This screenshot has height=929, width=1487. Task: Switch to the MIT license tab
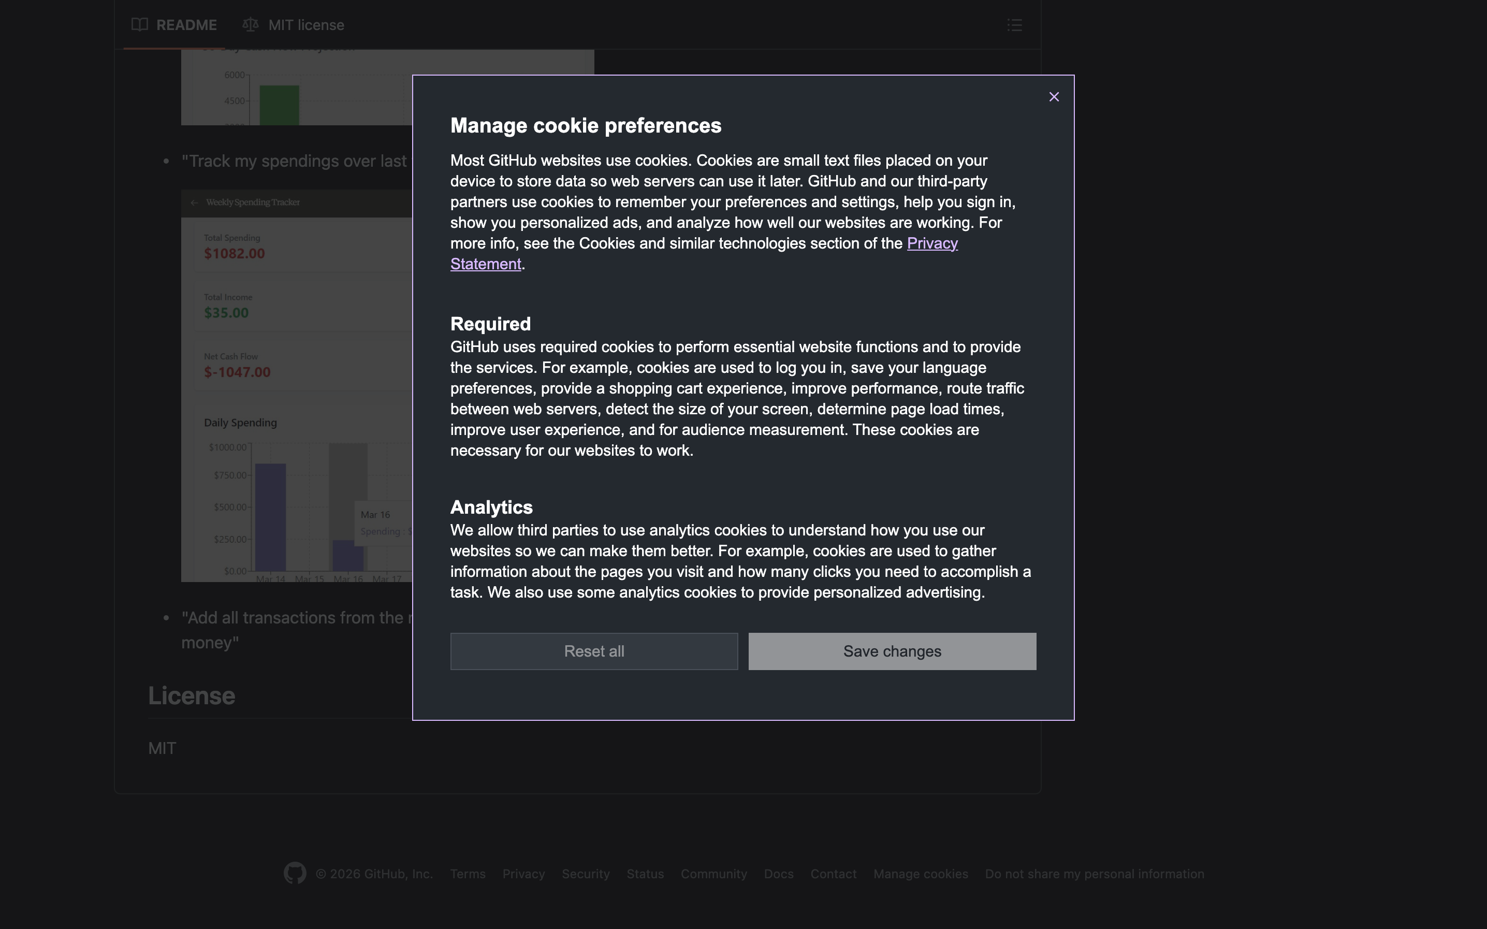coord(306,25)
